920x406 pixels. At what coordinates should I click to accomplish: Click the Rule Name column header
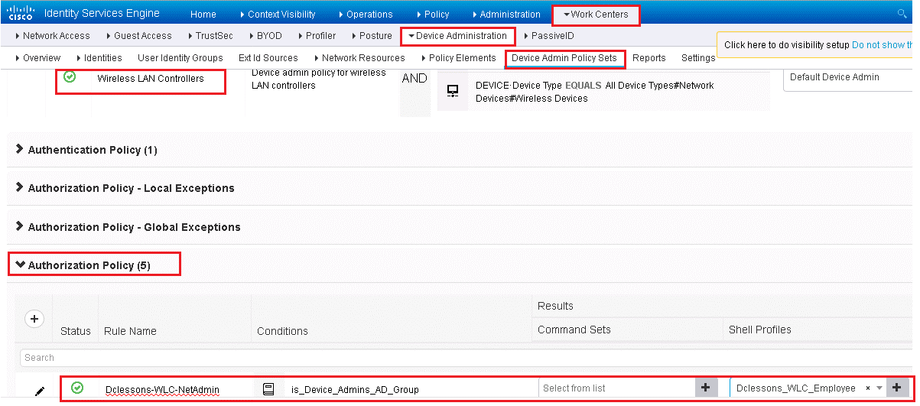point(130,331)
